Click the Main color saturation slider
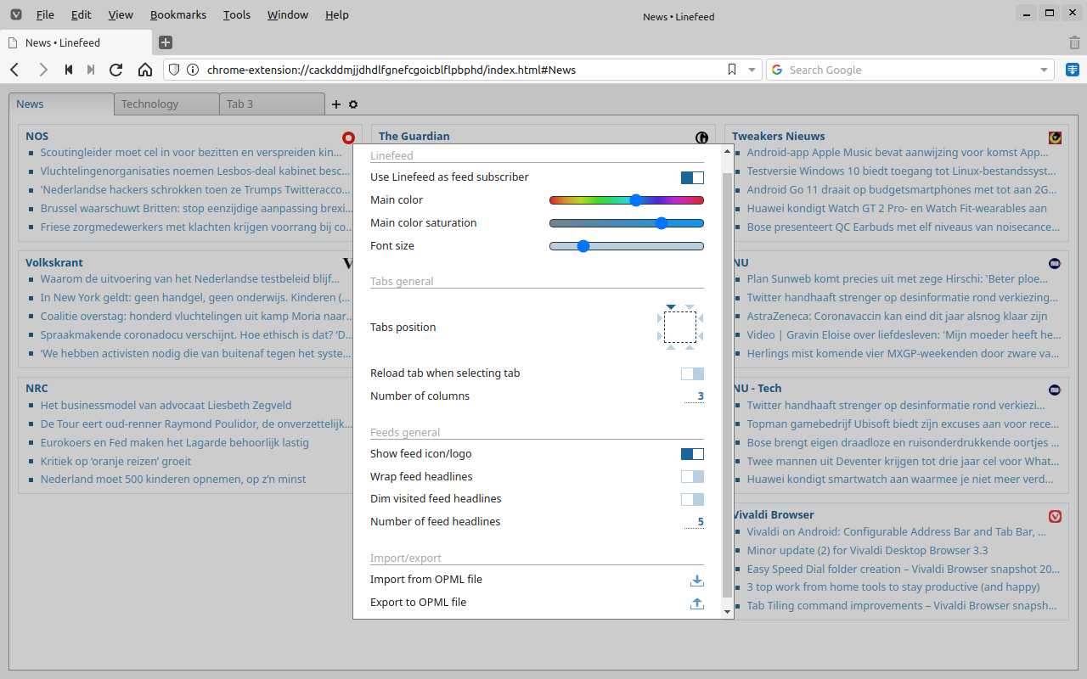Image resolution: width=1087 pixels, height=679 pixels. point(627,223)
